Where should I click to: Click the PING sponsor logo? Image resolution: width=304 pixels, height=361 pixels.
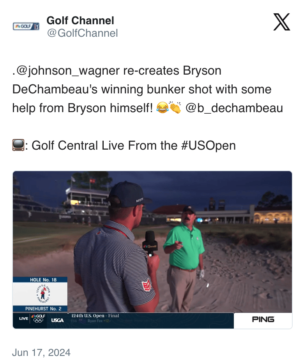point(263,319)
